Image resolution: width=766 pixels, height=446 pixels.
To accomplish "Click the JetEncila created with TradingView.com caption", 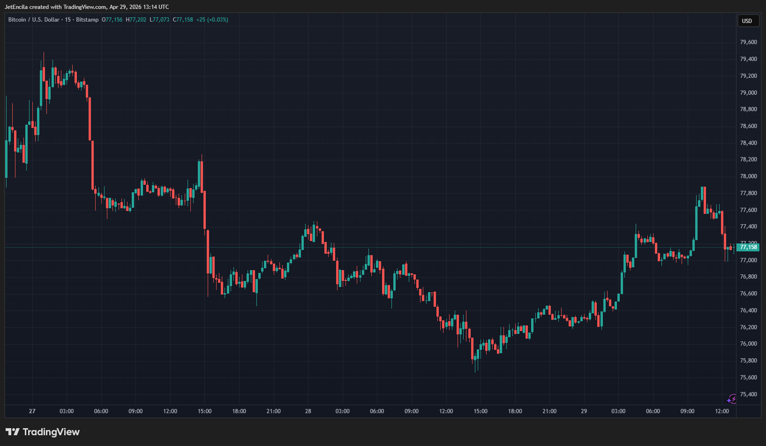I will pyautogui.click(x=87, y=7).
